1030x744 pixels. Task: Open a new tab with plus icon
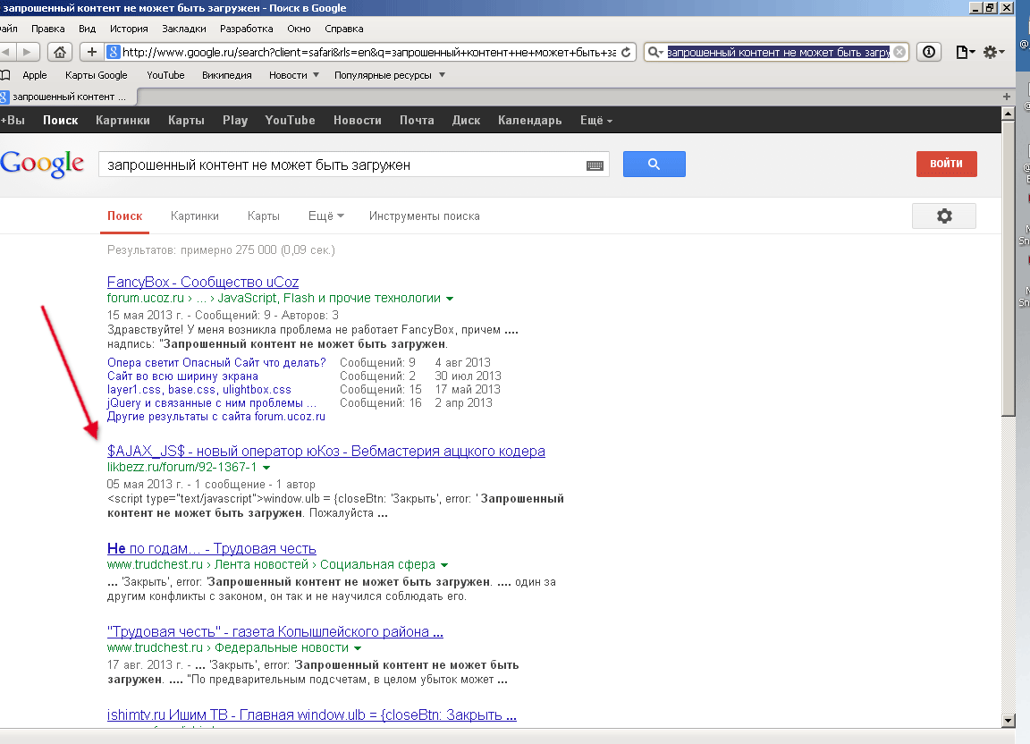click(1007, 97)
